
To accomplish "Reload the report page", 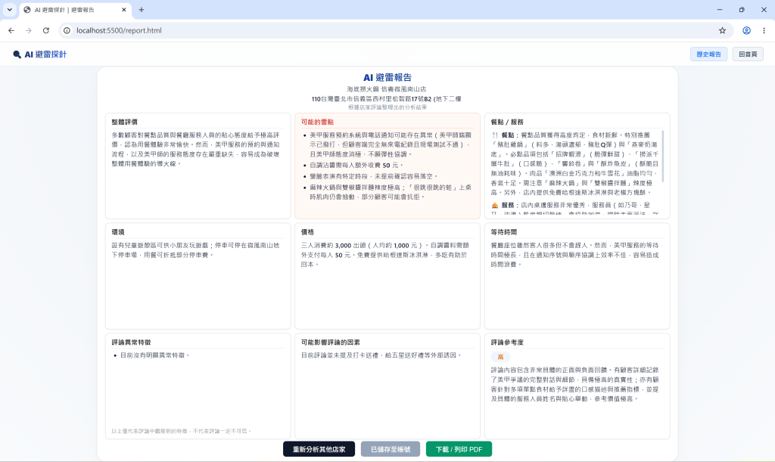I will point(46,30).
